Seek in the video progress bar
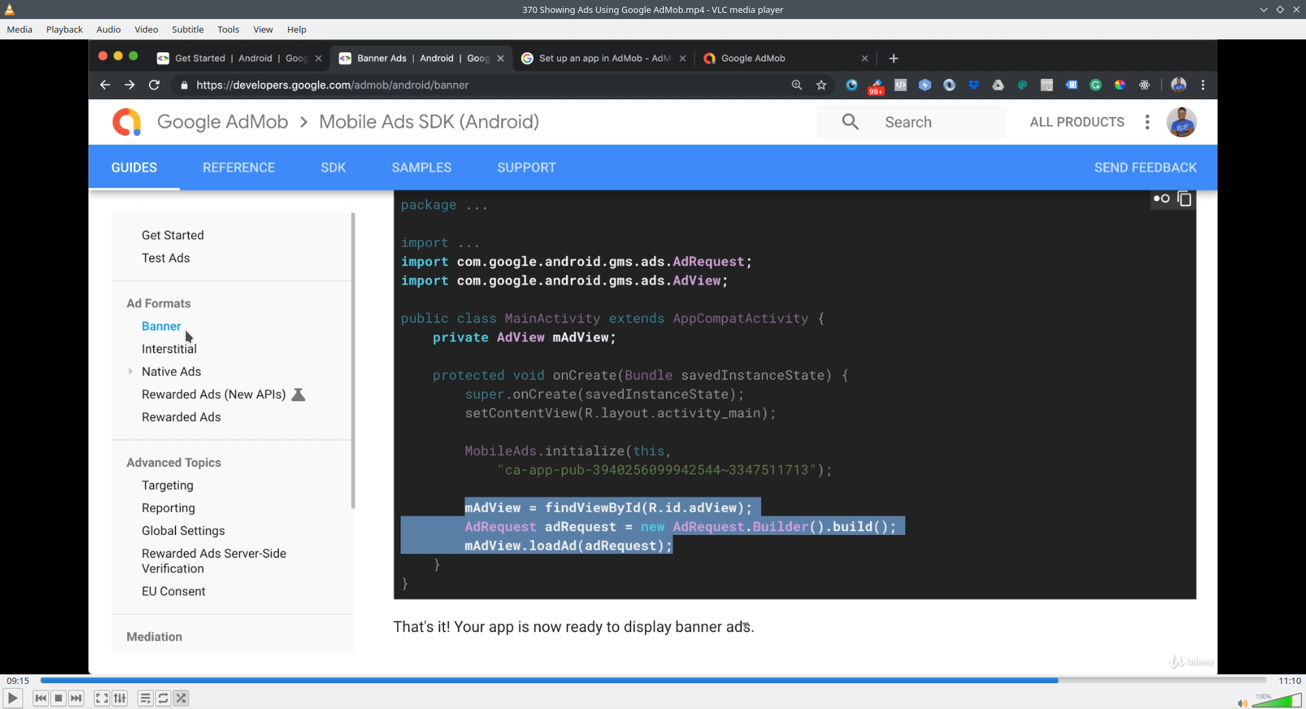Screen dimensions: 1306x709 (653, 680)
